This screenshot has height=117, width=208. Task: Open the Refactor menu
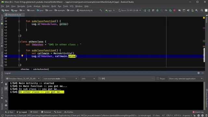tap(46, 6)
